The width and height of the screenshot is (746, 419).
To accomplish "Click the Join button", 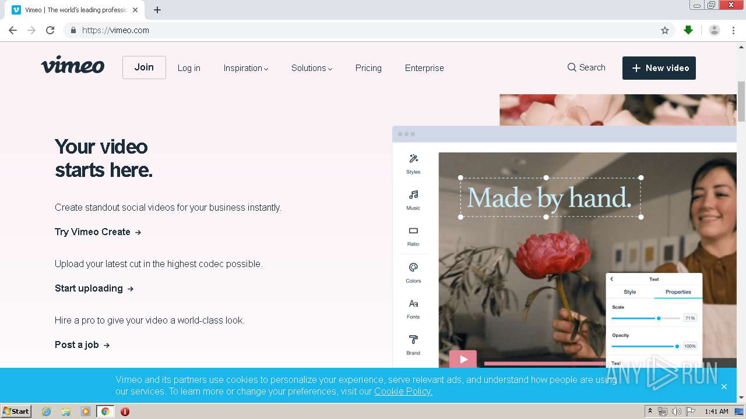I will (x=144, y=68).
